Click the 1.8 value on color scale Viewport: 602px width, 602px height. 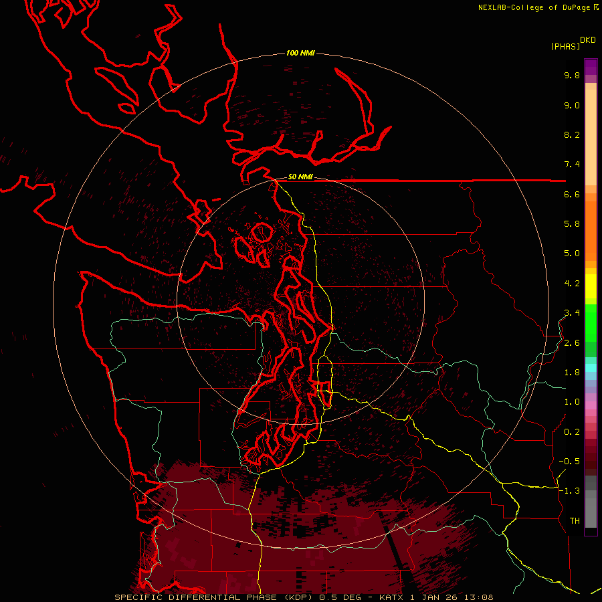[572, 373]
